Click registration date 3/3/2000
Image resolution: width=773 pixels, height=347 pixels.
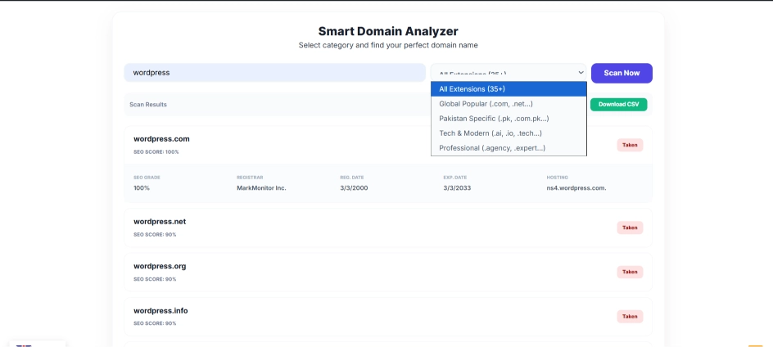point(354,187)
